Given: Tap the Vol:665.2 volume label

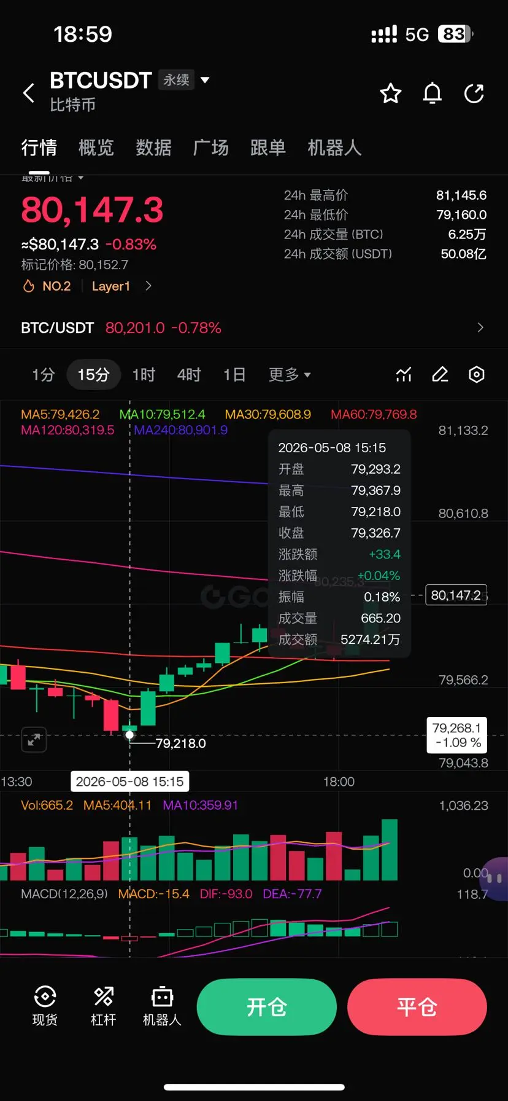Looking at the screenshot, I should coord(47,805).
